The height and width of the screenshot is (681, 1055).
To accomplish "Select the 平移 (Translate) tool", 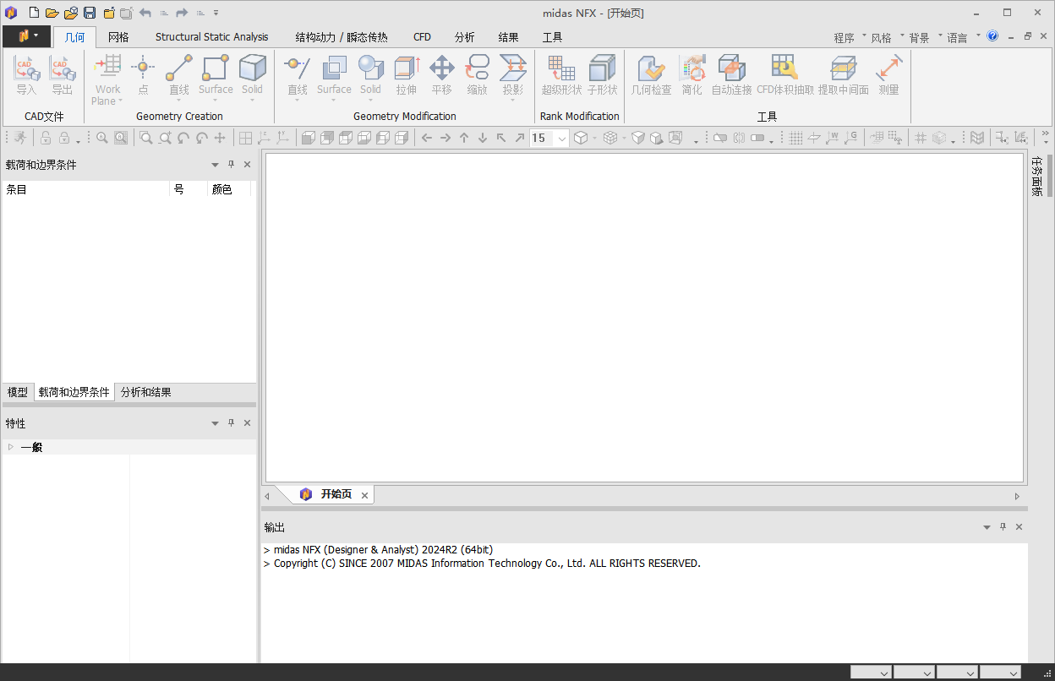I will [442, 75].
